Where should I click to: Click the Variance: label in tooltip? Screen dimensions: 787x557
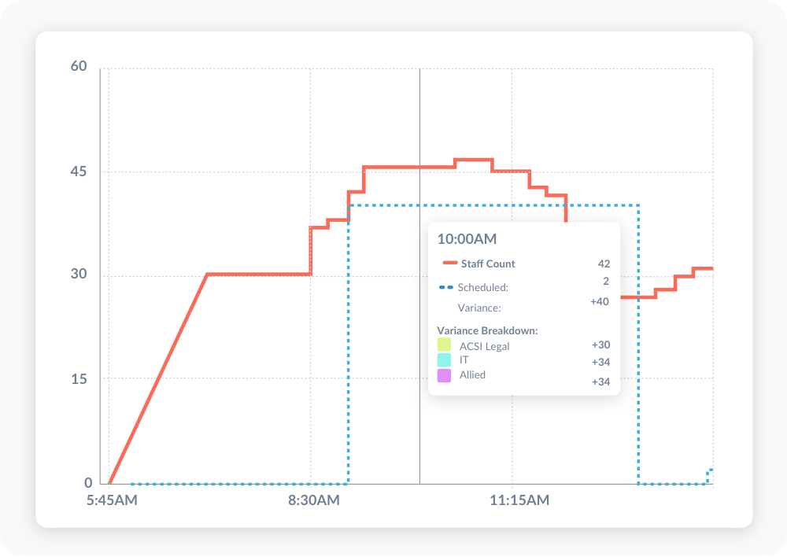(x=479, y=308)
